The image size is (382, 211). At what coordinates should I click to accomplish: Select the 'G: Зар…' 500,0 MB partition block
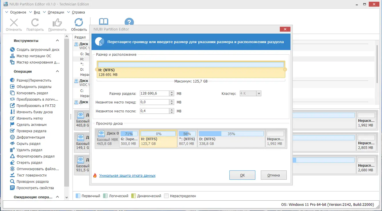coord(129,139)
